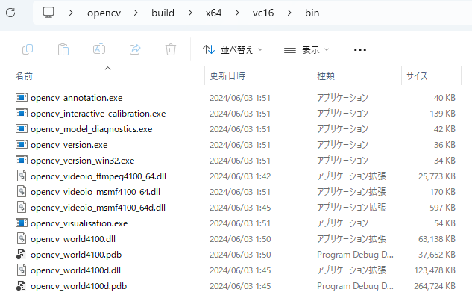The width and height of the screenshot is (472, 301).
Task: Select file name opencv_world4100d.dll
Action: pos(75,270)
